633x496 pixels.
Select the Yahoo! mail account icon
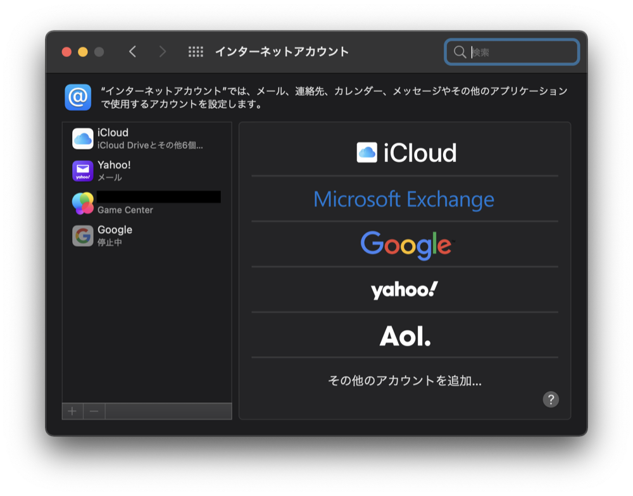click(x=83, y=171)
